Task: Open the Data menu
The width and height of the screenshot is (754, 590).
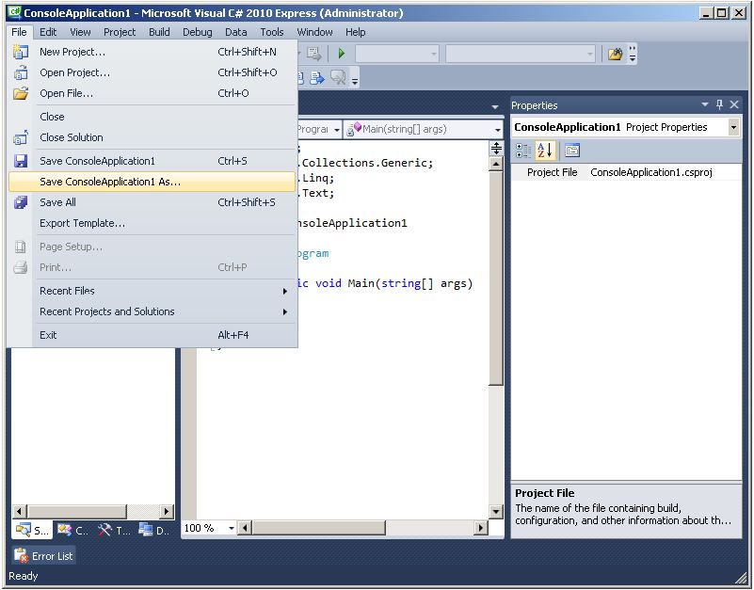Action: pos(235,32)
